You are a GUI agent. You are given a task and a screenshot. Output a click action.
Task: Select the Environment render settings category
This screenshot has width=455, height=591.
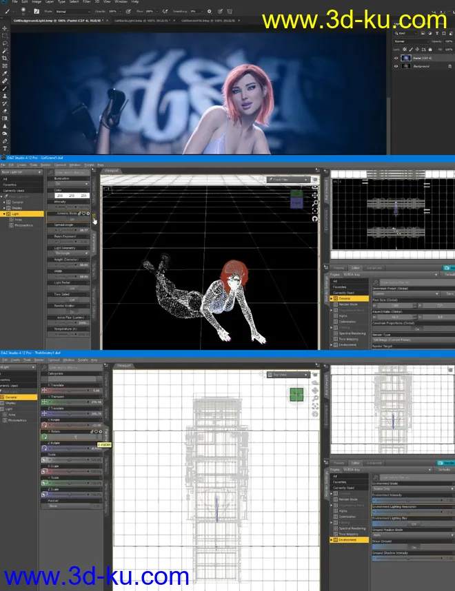[348, 539]
